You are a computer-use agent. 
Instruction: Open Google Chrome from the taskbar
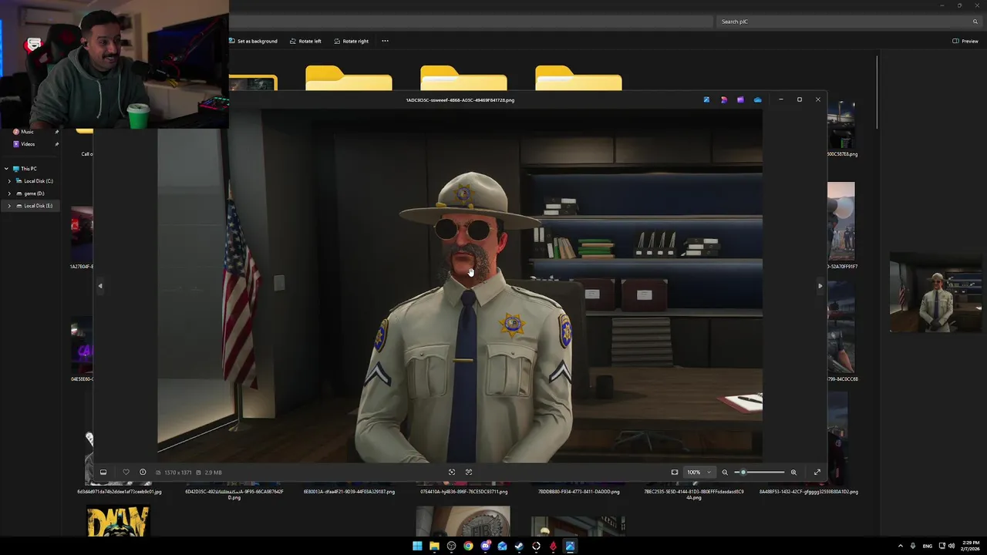[468, 546]
